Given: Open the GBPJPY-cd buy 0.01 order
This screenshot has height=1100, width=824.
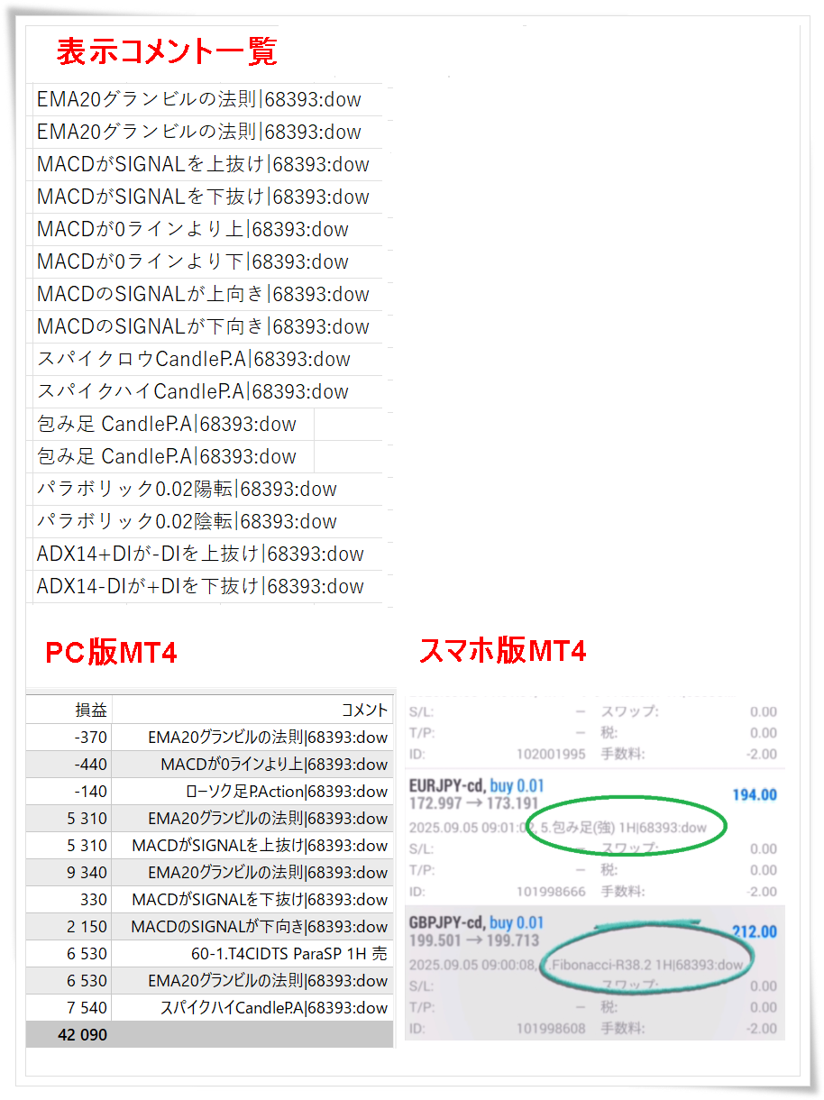Looking at the screenshot, I should (476, 923).
